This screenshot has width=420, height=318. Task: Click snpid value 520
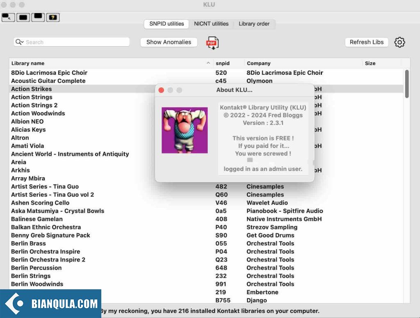coord(221,73)
